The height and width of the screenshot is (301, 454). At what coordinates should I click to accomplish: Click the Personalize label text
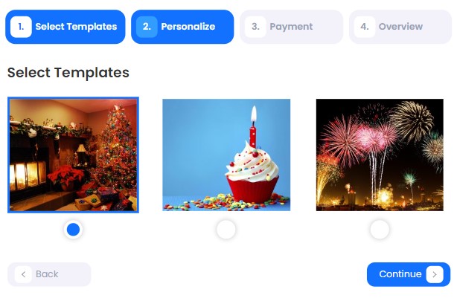[188, 27]
